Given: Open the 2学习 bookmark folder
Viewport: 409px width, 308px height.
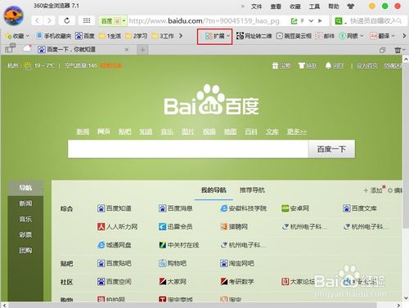Looking at the screenshot, I should click(137, 36).
